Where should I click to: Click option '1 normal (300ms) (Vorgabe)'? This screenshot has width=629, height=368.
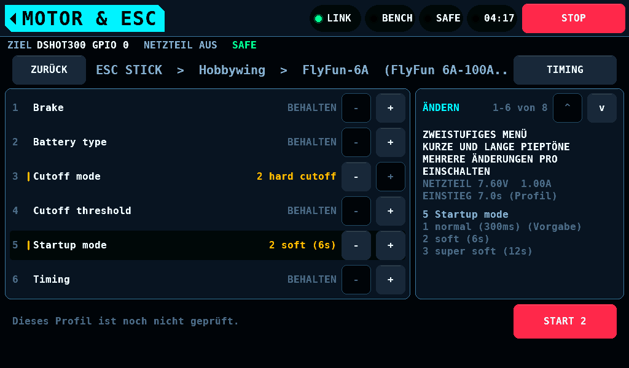click(x=502, y=227)
